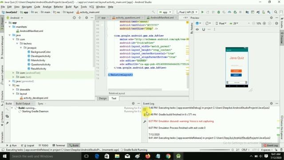Open orientation selector in preview toolbar
Image resolution: width=284 pixels, height=160 pixels.
pos(208,24)
